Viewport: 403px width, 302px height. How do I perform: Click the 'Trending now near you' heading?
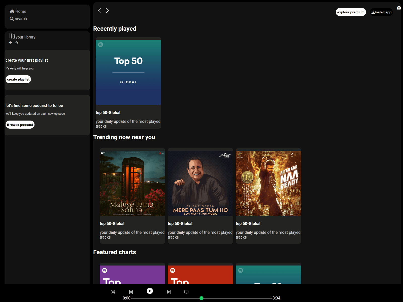[124, 137]
